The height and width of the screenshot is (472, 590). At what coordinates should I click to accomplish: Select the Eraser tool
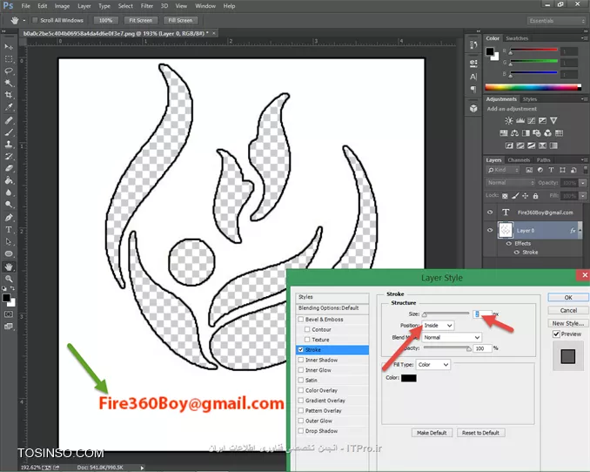tap(9, 168)
